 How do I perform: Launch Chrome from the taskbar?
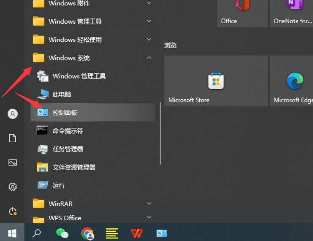coord(87,233)
